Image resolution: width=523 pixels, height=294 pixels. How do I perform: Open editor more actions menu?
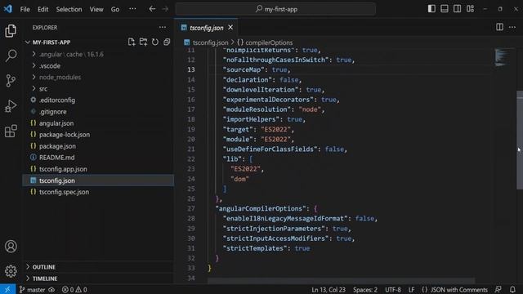pyautogui.click(x=512, y=27)
